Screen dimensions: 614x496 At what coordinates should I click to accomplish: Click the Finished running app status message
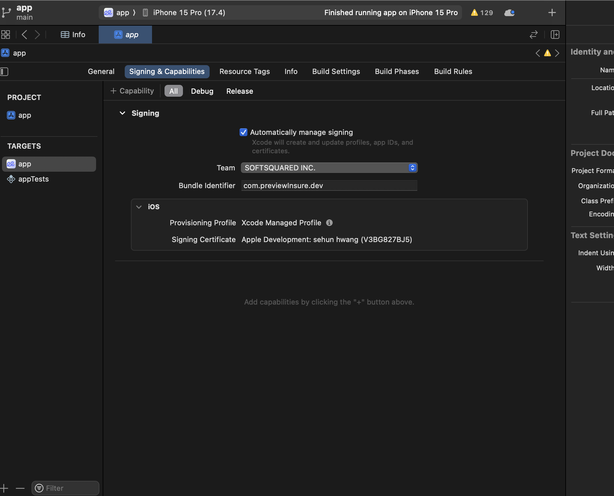pos(391,12)
